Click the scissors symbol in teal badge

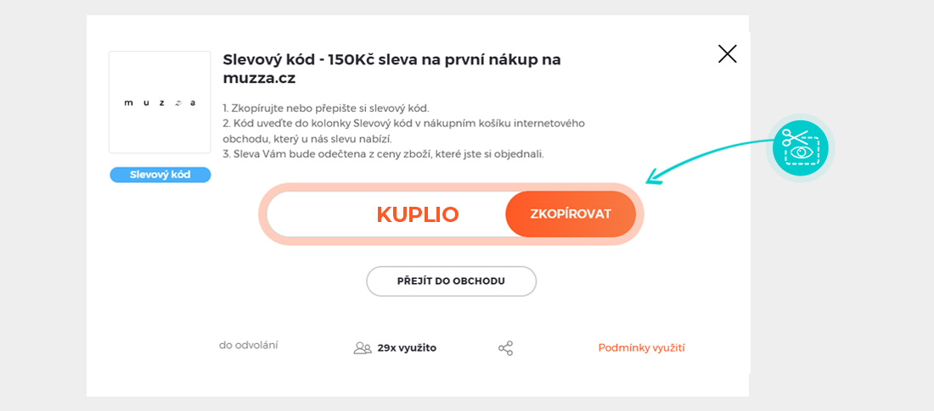[x=792, y=137]
